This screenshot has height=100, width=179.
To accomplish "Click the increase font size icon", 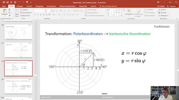I will coord(54,11).
